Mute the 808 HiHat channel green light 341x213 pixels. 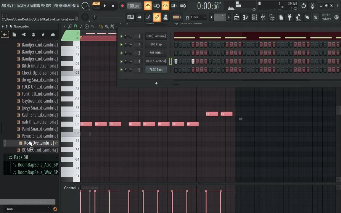coord(121,53)
